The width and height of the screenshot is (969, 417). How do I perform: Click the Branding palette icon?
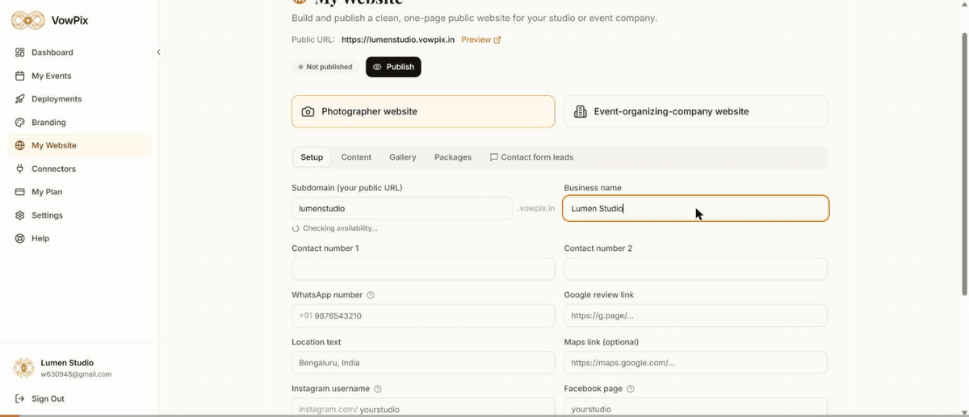(x=20, y=123)
